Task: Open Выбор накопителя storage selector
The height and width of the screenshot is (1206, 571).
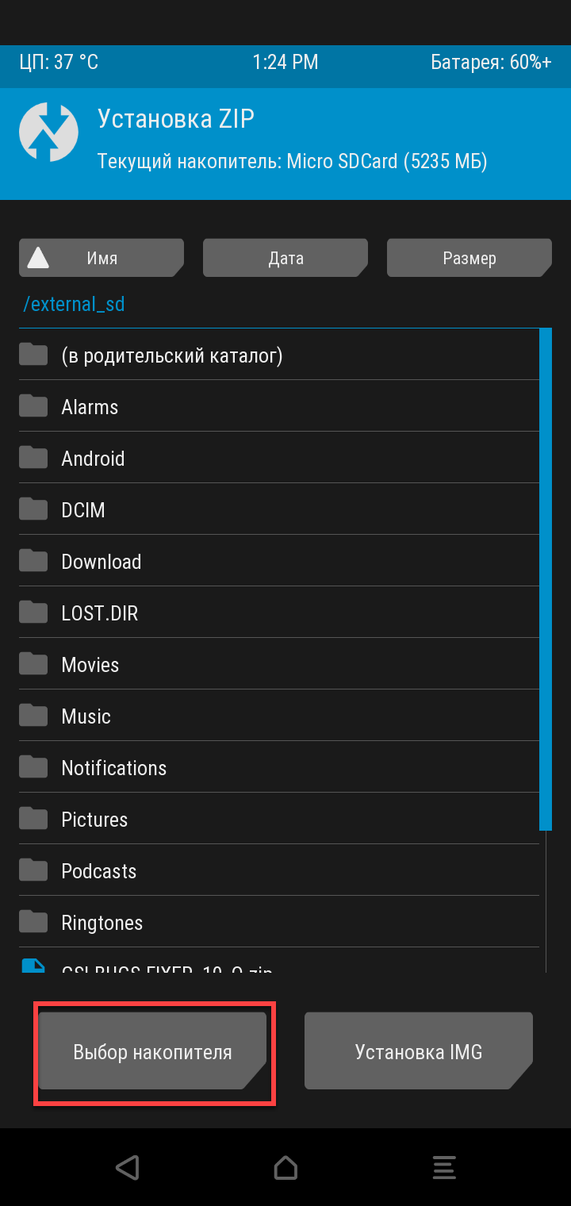Action: pyautogui.click(x=152, y=1050)
